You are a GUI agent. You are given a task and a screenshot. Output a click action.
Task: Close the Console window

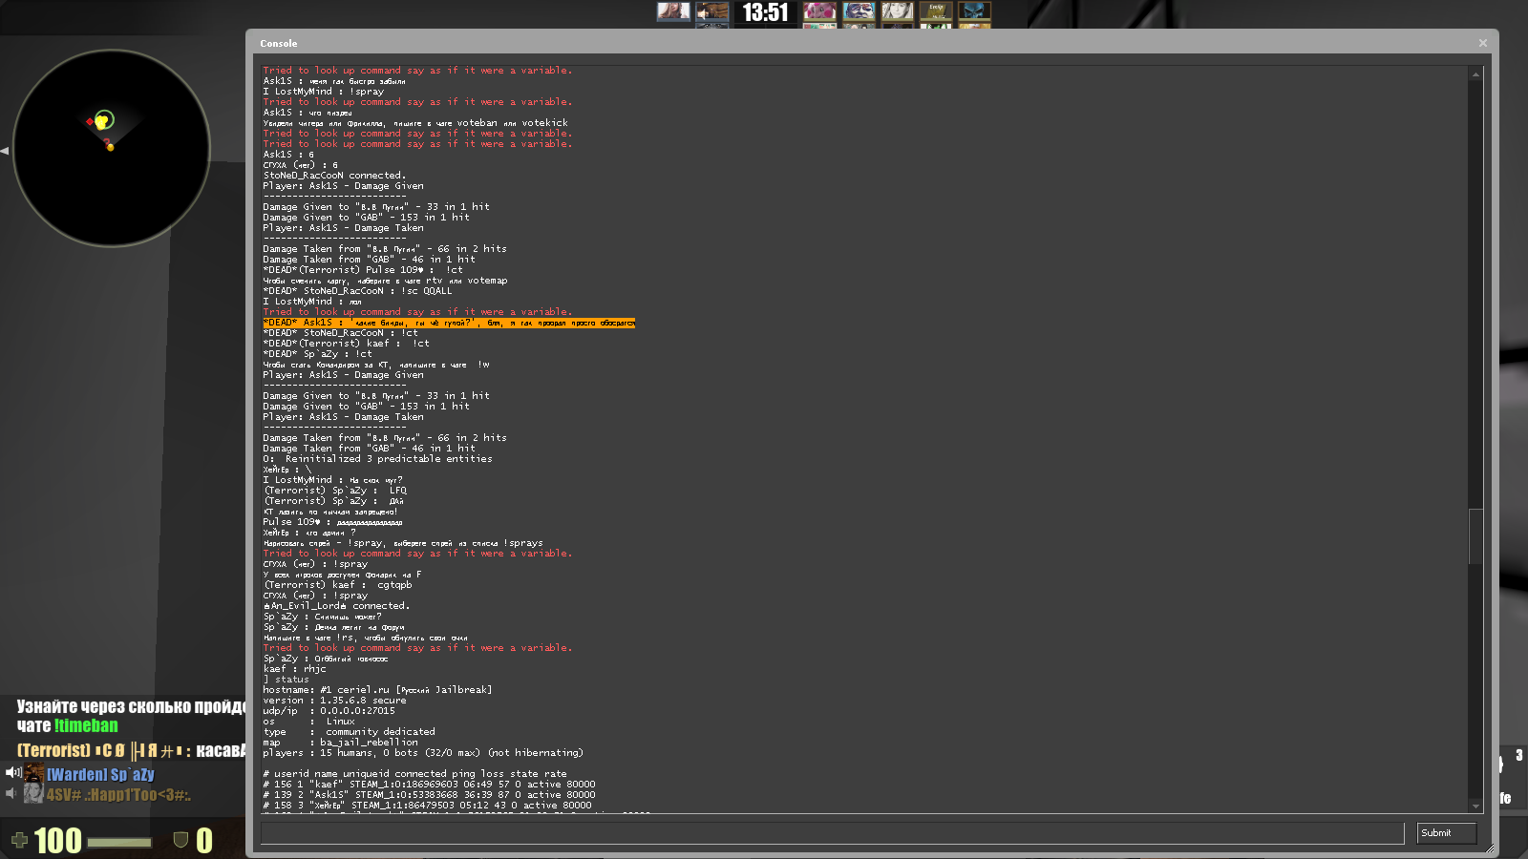pyautogui.click(x=1482, y=43)
